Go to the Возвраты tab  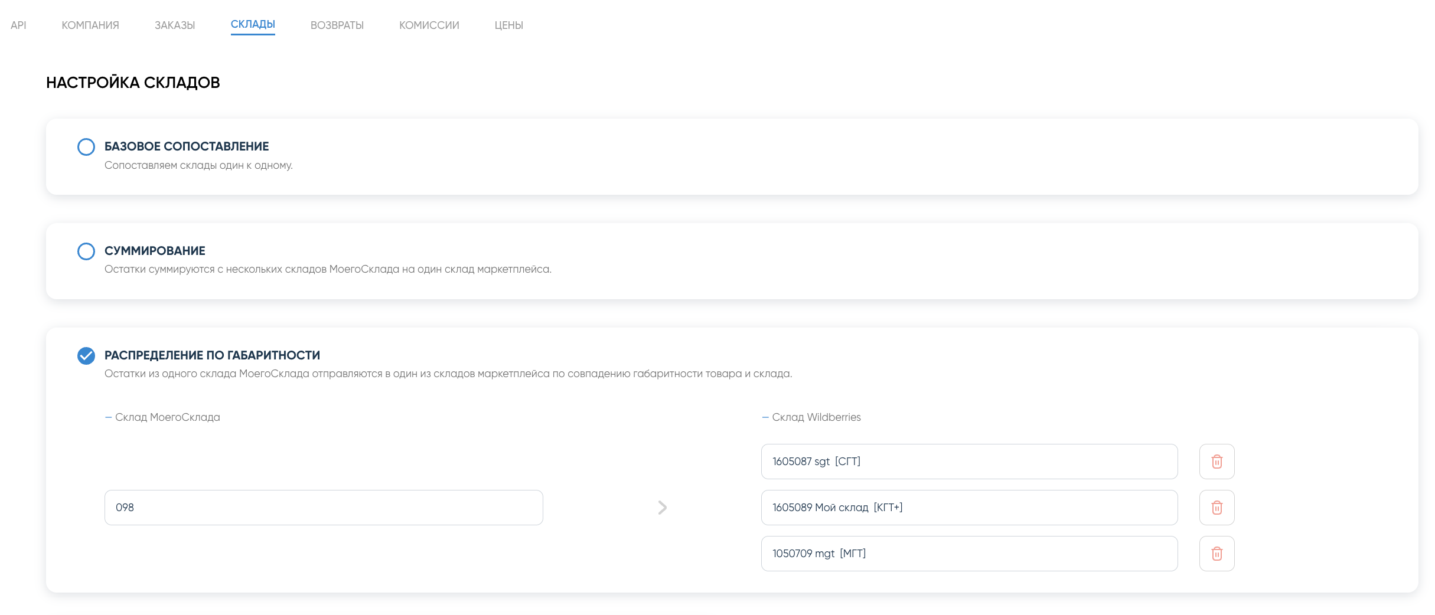[x=337, y=25]
